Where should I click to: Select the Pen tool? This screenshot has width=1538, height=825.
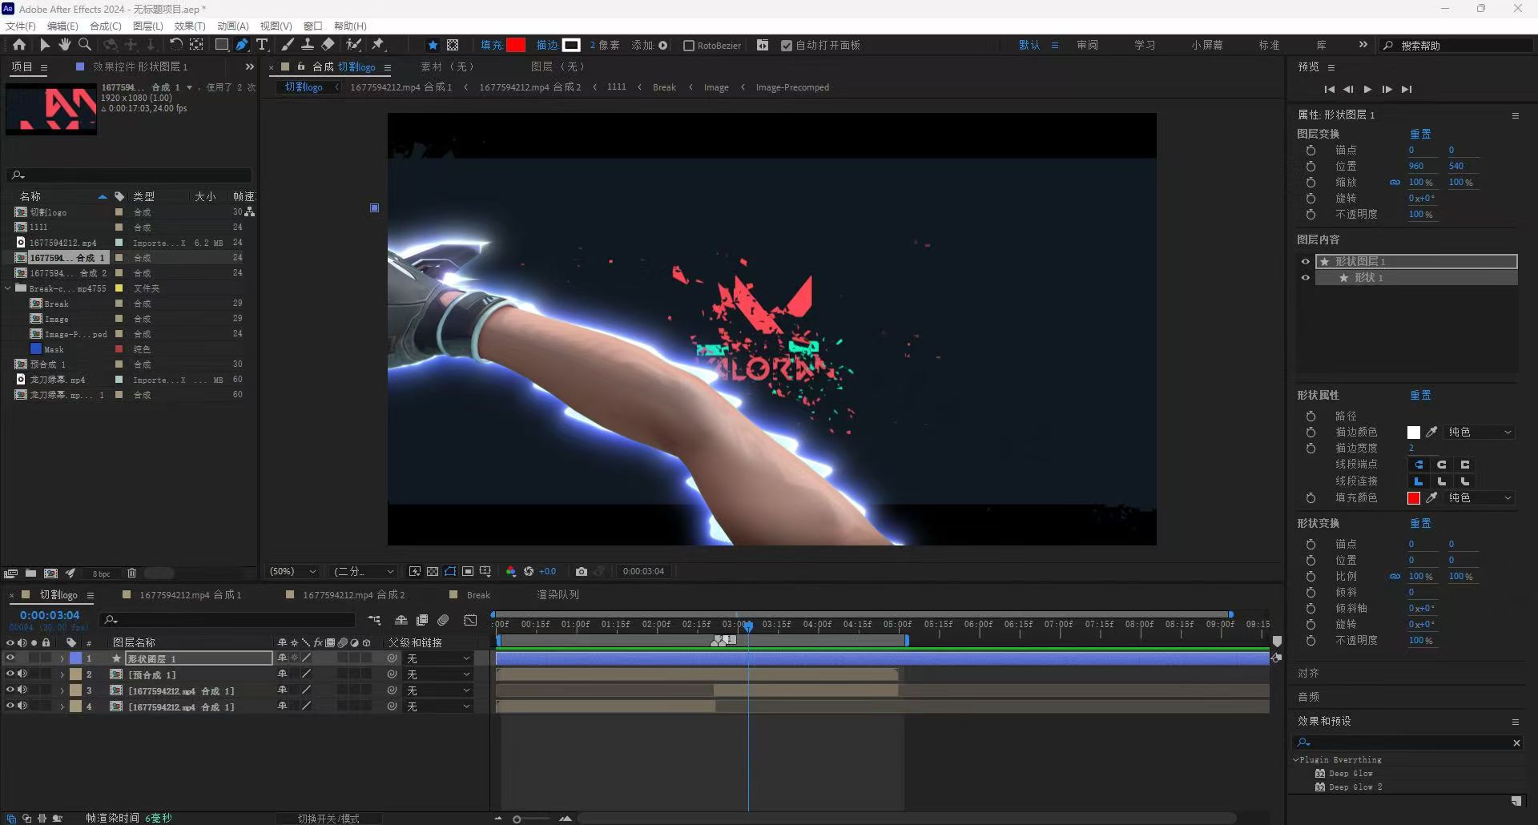coord(242,45)
